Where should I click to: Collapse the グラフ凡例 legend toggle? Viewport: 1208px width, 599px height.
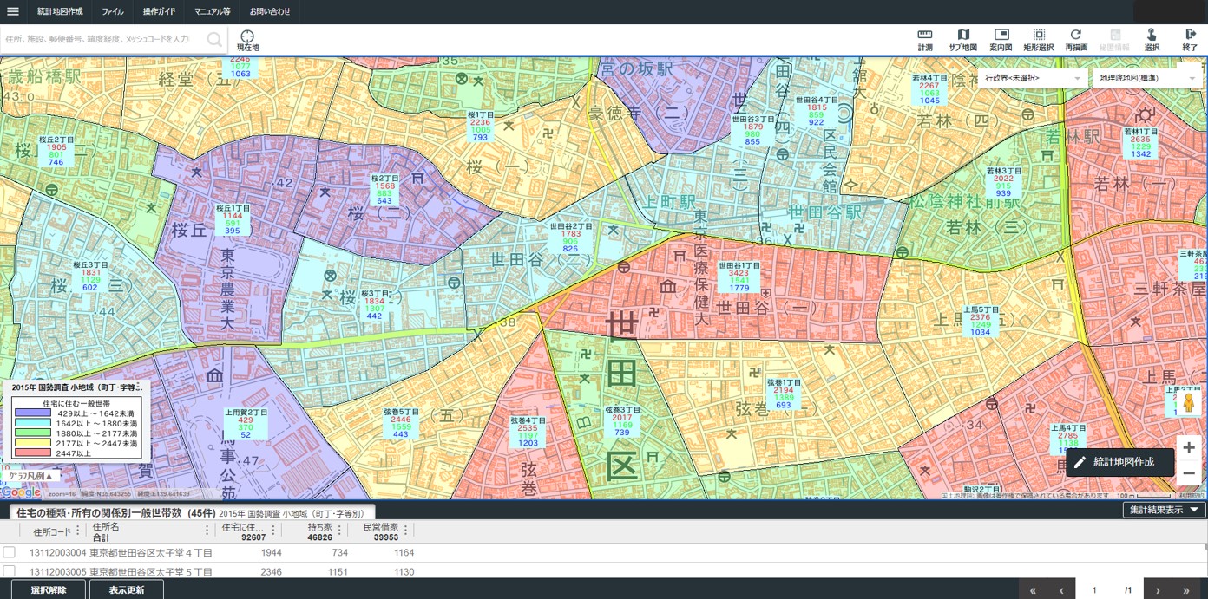[x=31, y=476]
